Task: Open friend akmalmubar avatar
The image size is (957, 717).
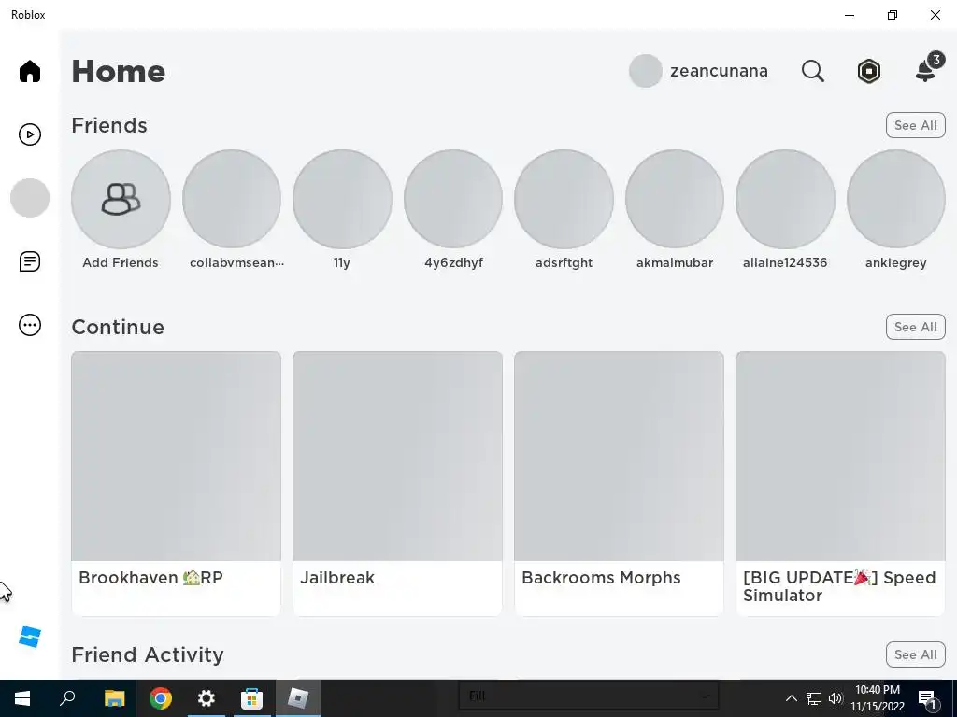Action: [x=675, y=199]
